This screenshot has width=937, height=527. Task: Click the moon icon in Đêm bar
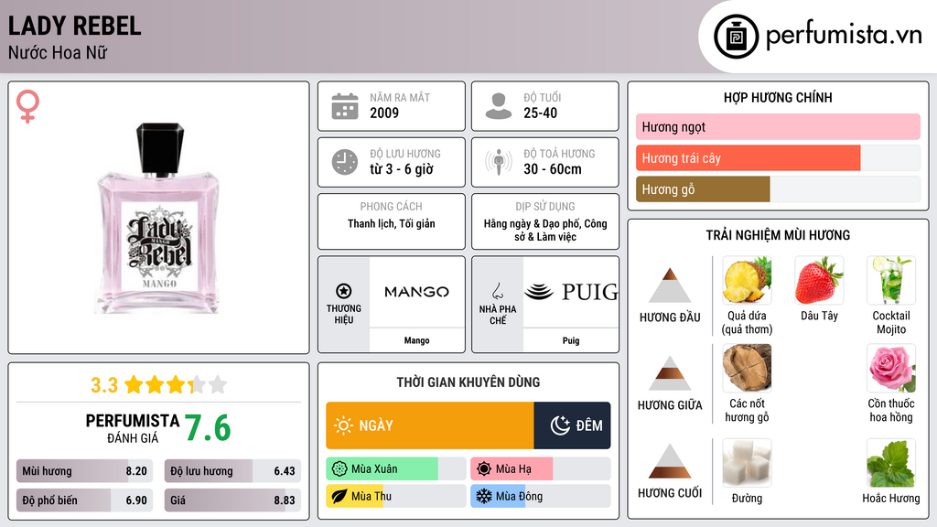pos(560,425)
